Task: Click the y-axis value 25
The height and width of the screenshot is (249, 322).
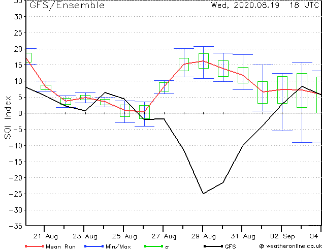Action: 18,33
